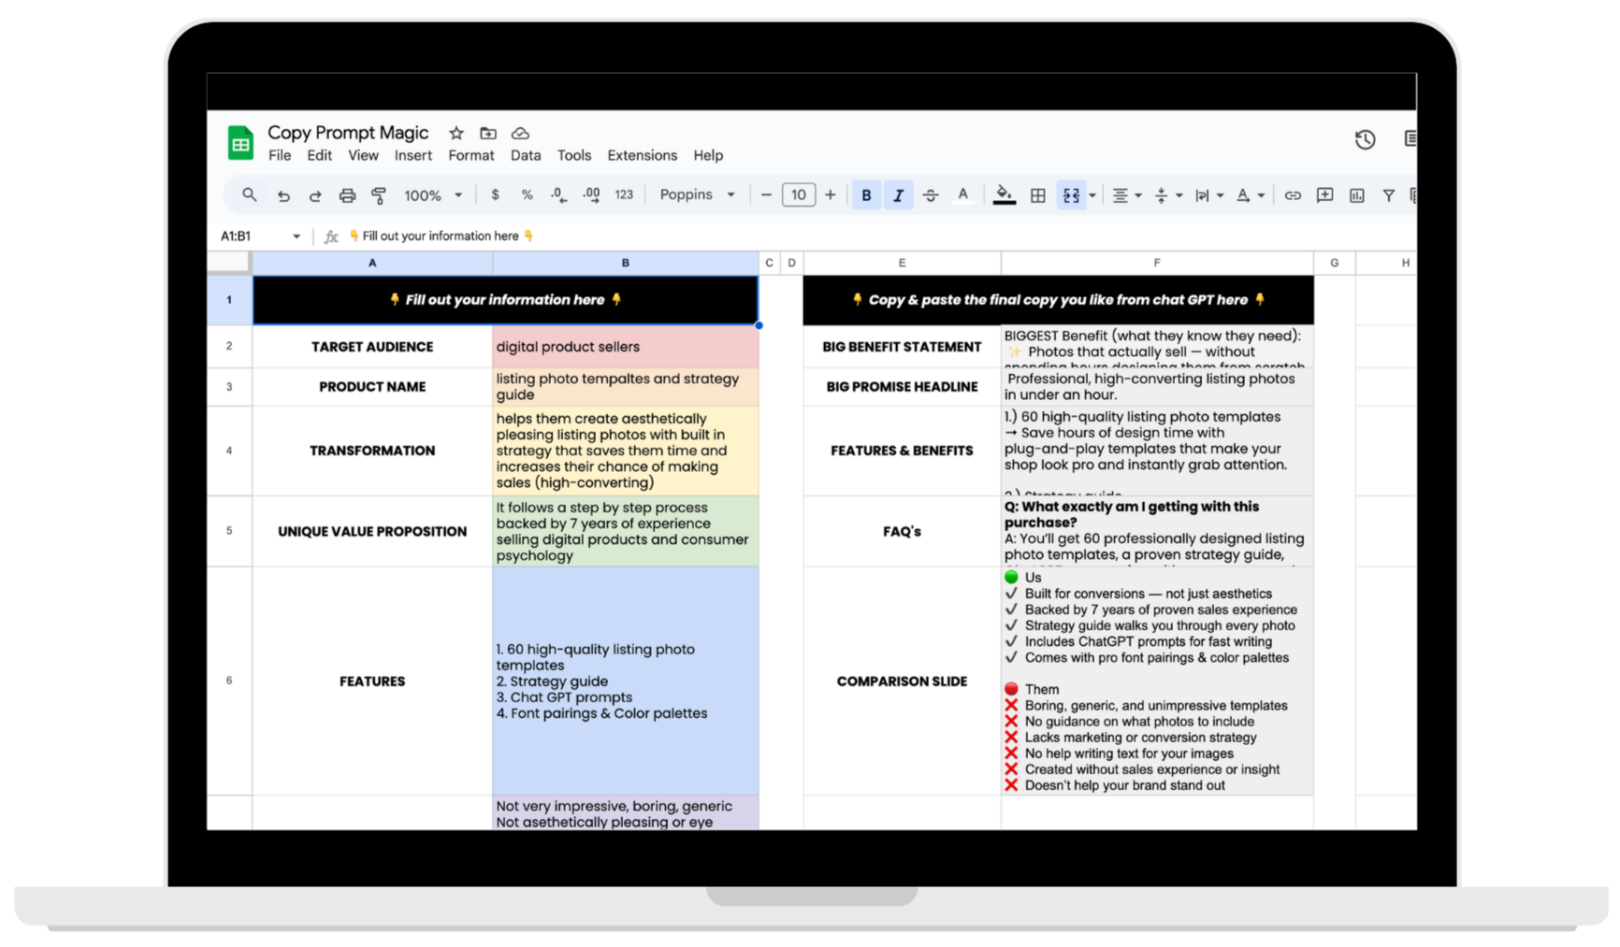Select the 'digital product sellers' cell

(625, 347)
